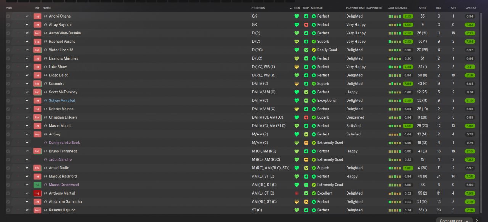Click the morale icon for Sofyan Amrabat
The height and width of the screenshot is (222, 488).
pyautogui.click(x=314, y=101)
